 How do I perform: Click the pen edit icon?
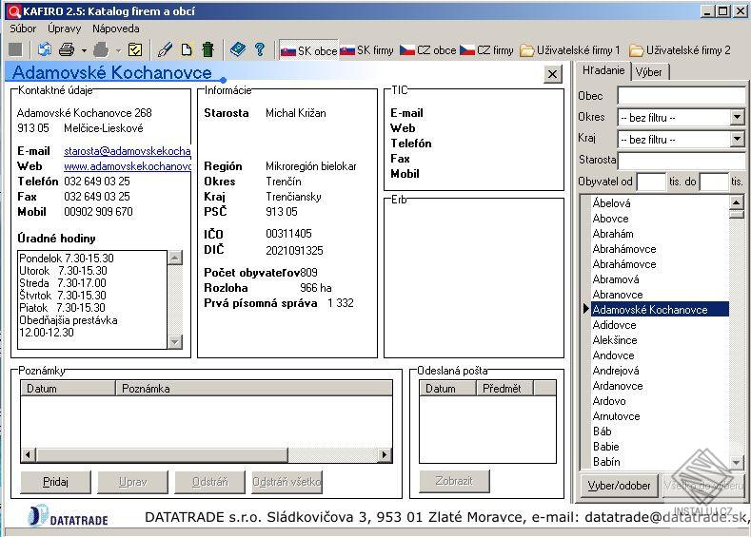tap(165, 49)
